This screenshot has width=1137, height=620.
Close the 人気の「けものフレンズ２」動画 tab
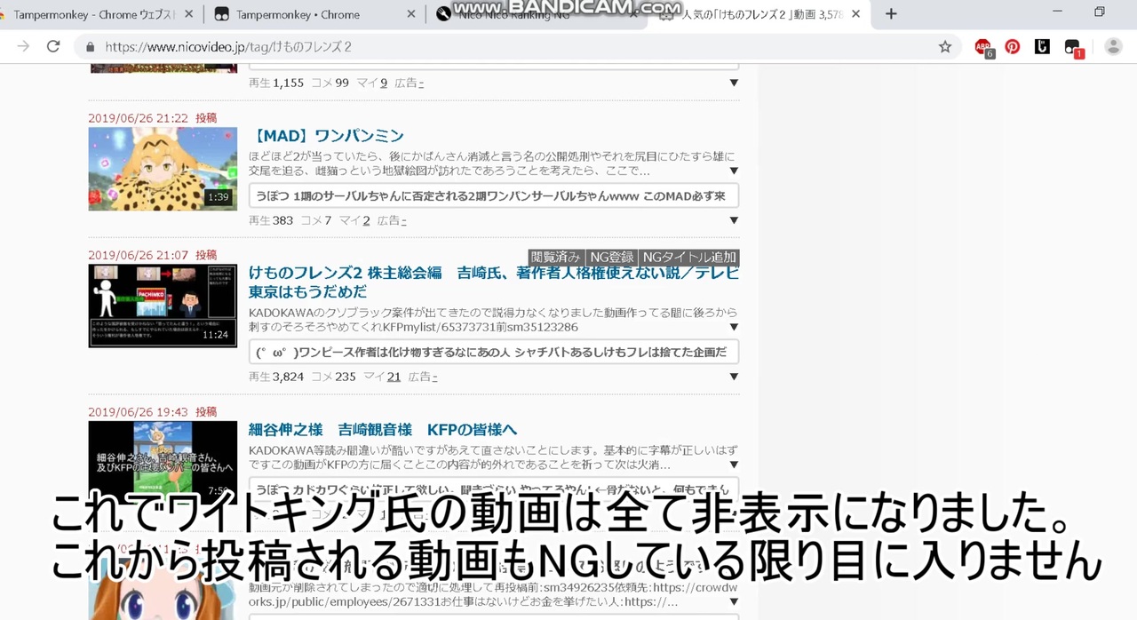[x=855, y=14]
